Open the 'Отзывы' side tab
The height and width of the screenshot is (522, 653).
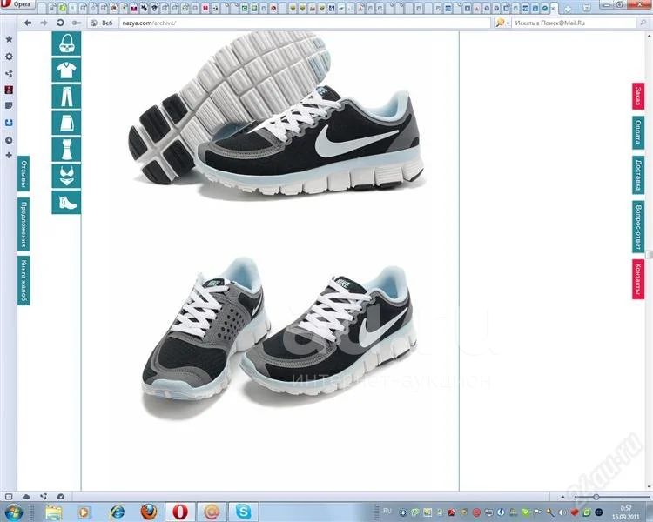(24, 174)
